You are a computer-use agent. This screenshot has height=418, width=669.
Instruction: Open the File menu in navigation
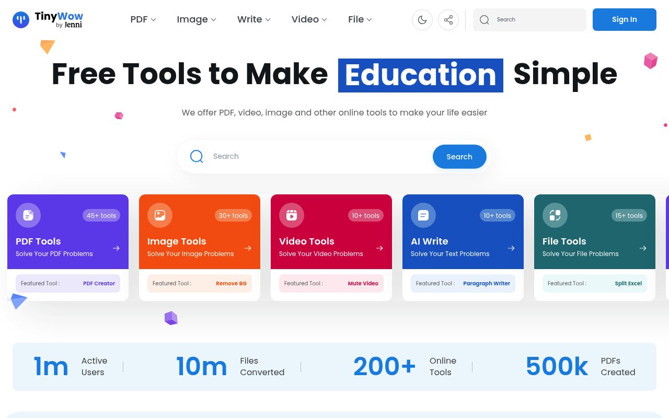[x=360, y=19]
